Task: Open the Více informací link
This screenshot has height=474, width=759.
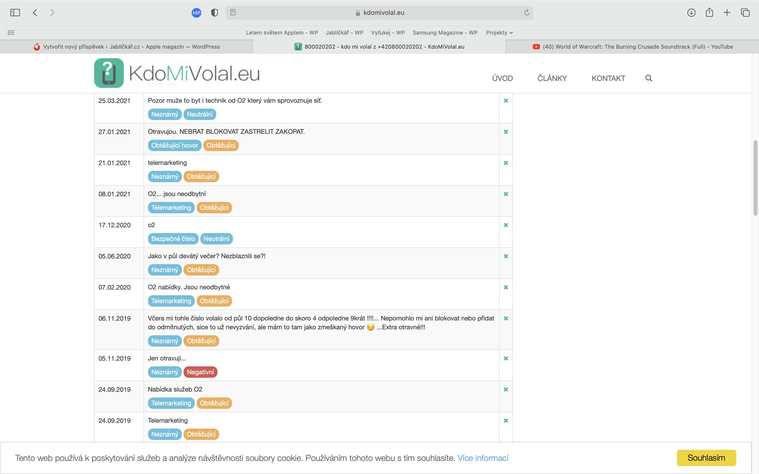Action: (x=483, y=458)
